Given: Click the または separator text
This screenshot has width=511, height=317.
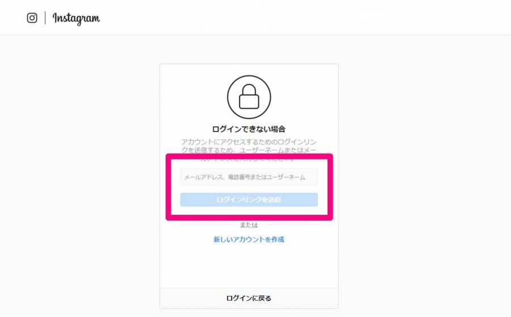Looking at the screenshot, I should coord(249,225).
